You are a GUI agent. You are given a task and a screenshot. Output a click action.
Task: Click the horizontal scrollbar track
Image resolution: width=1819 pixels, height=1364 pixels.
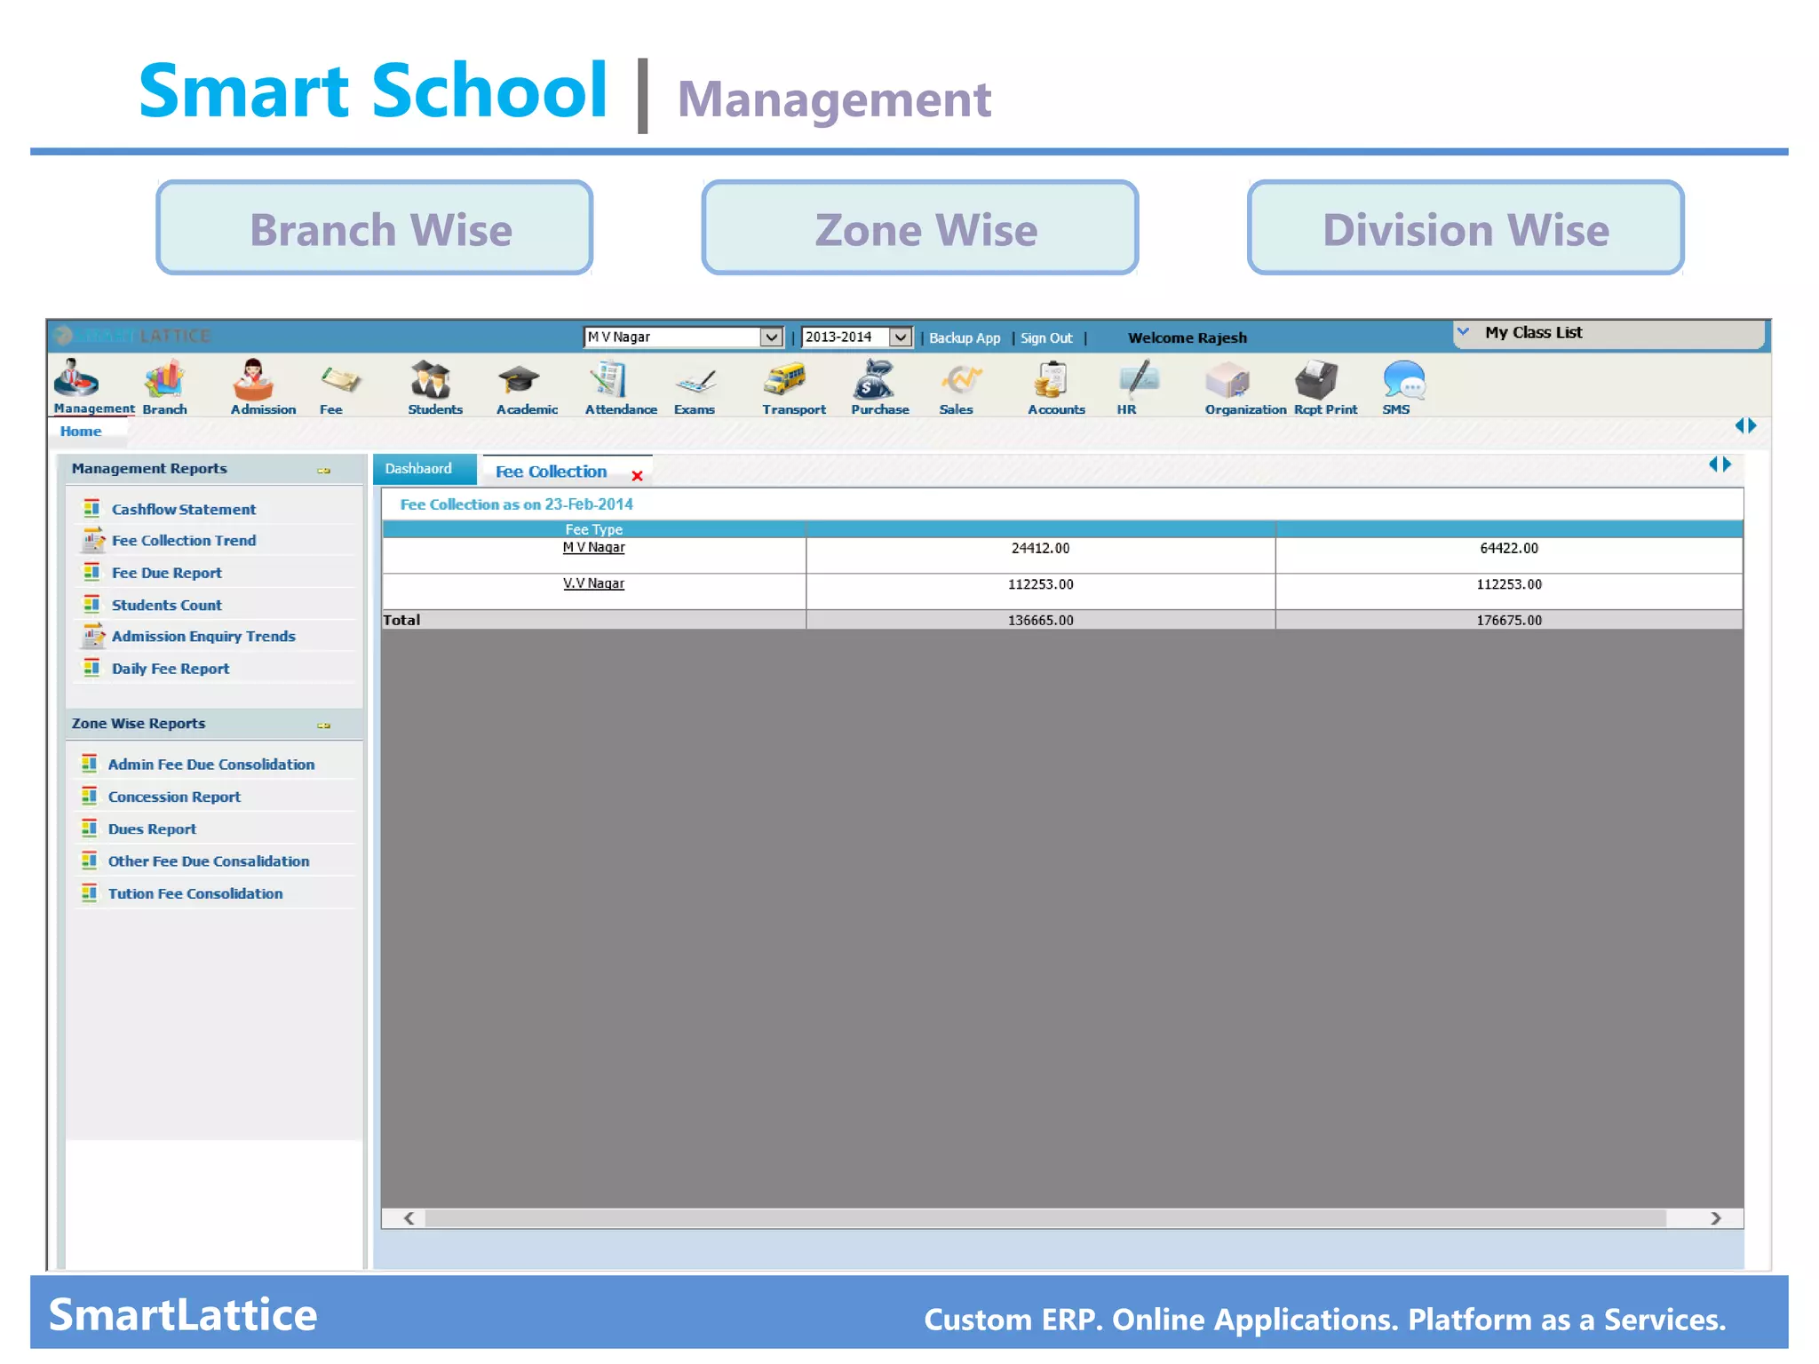tap(1045, 1218)
